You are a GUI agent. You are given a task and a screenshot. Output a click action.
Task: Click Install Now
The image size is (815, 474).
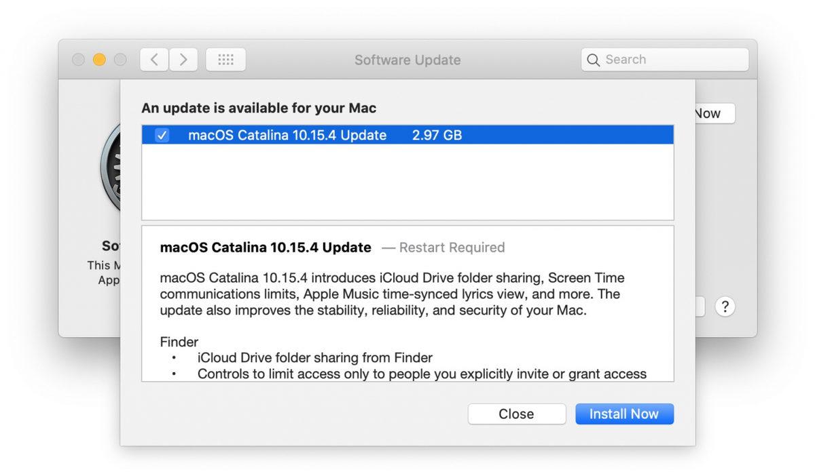click(624, 414)
